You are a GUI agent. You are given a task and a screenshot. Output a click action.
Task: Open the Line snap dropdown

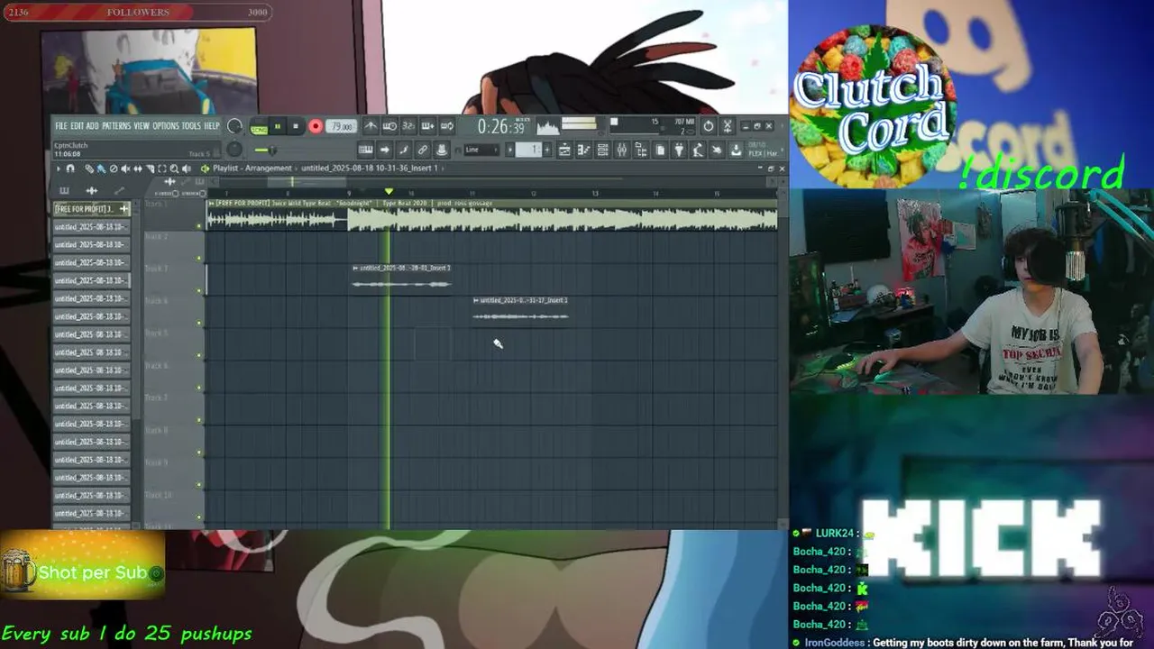point(481,150)
